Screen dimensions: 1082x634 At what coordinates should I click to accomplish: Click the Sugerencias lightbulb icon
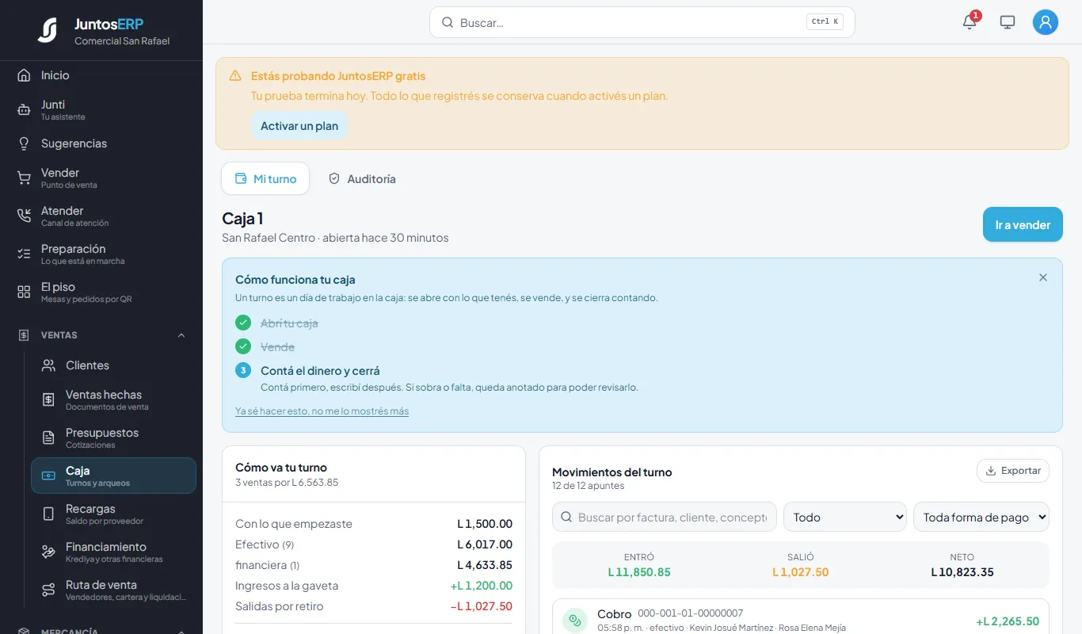click(x=24, y=143)
